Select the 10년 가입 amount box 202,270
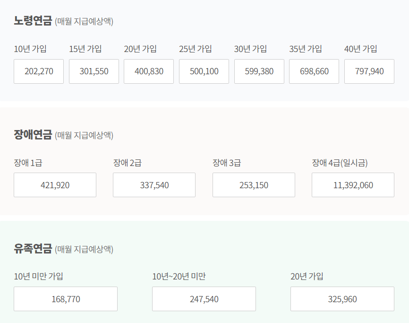The image size is (409, 323). coord(38,71)
